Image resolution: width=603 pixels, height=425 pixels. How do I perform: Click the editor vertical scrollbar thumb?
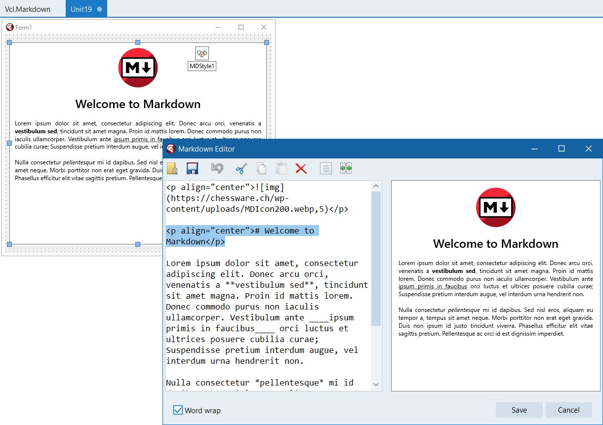[x=376, y=259]
